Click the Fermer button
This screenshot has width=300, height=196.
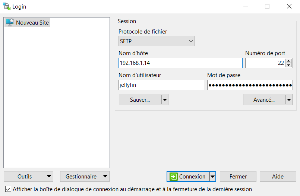pos(238,177)
